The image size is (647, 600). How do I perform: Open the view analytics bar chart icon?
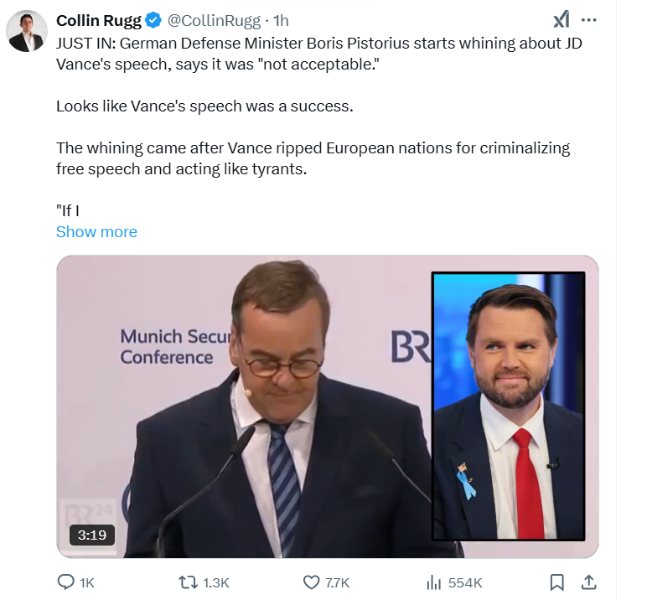pyautogui.click(x=434, y=582)
